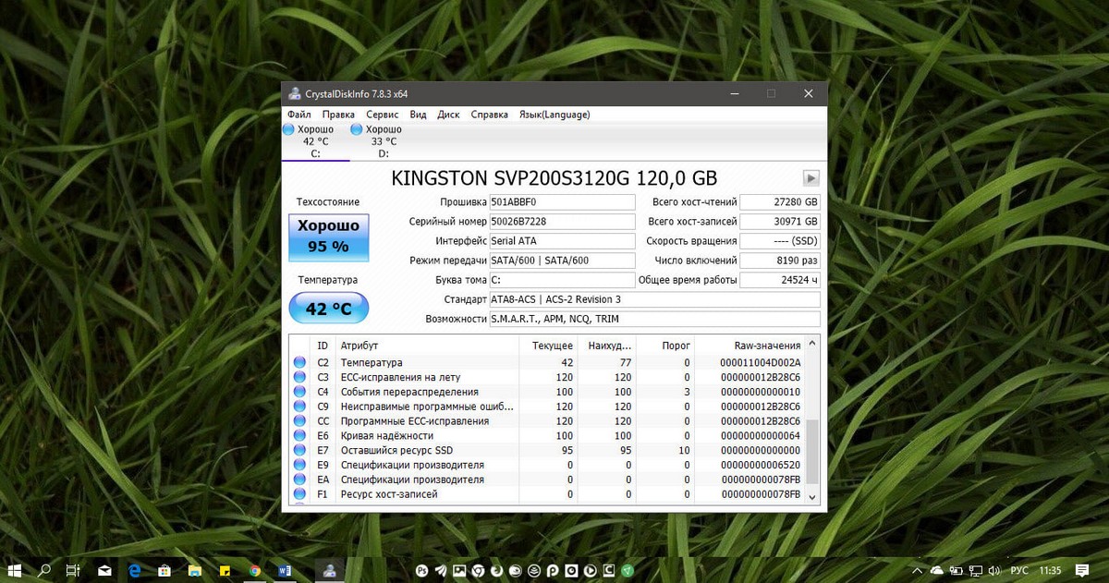Select the Оставшийся ресурс SSD attribute row
The image size is (1109, 583).
[547, 451]
